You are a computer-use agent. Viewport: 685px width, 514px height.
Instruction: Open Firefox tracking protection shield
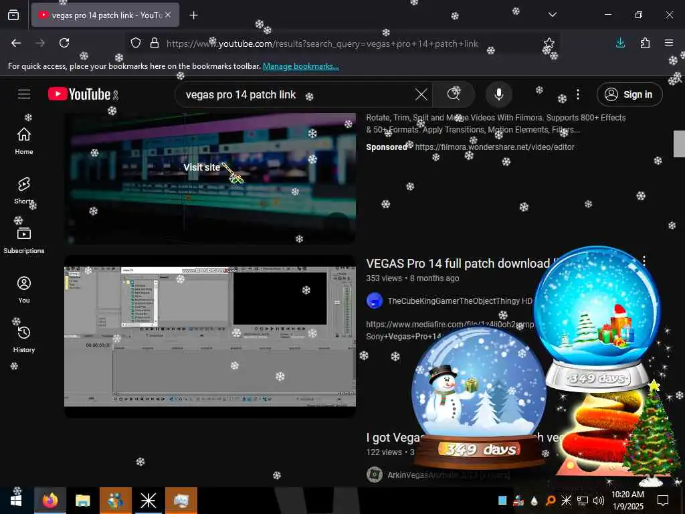(136, 43)
